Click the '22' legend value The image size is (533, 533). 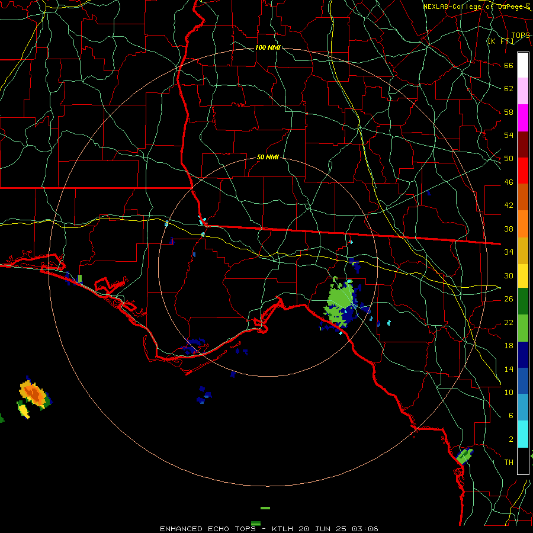509,322
